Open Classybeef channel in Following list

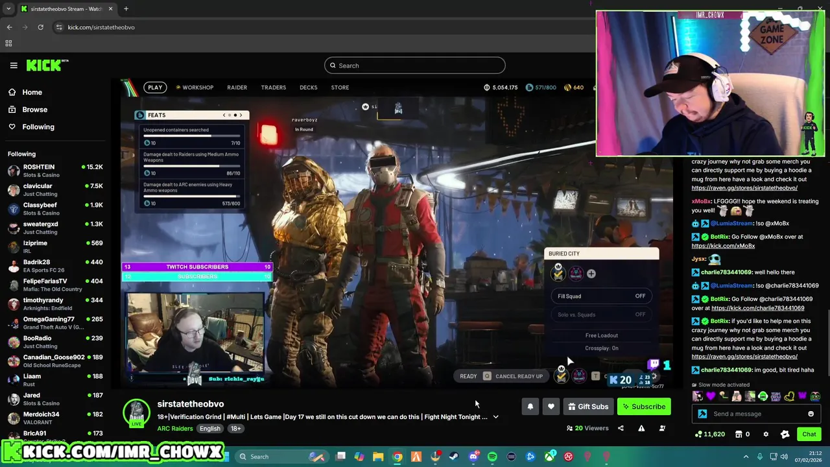pyautogui.click(x=55, y=209)
